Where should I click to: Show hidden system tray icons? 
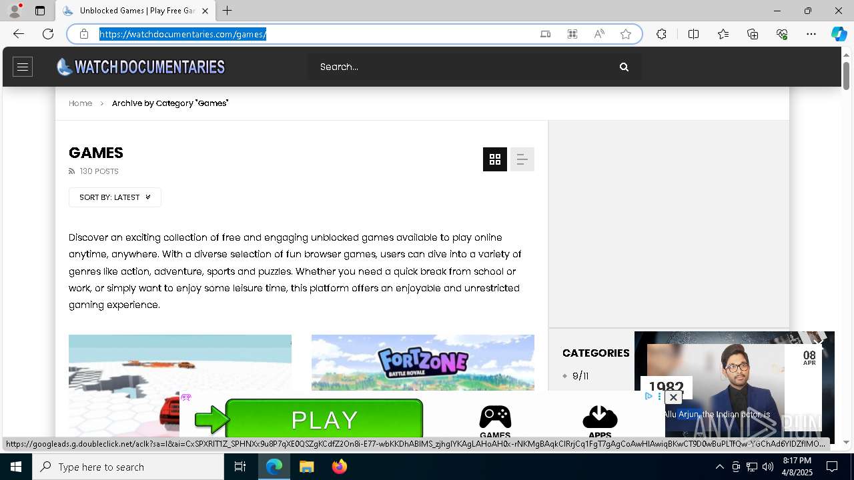pos(719,467)
